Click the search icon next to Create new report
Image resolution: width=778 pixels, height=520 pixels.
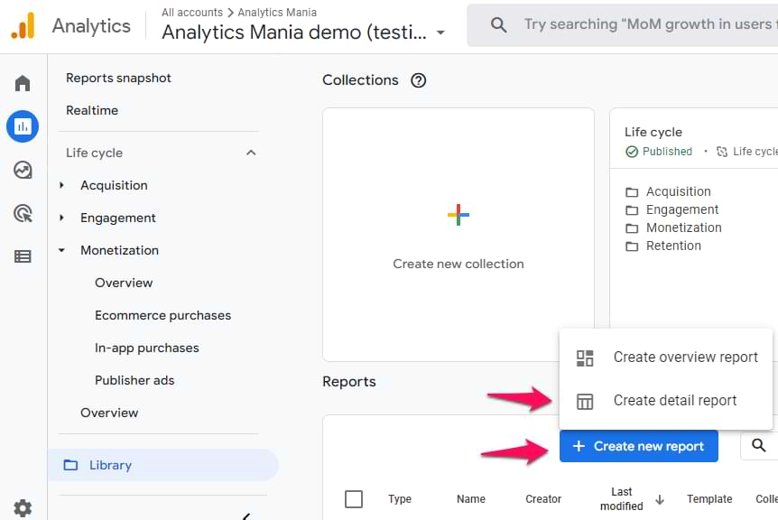tap(758, 446)
